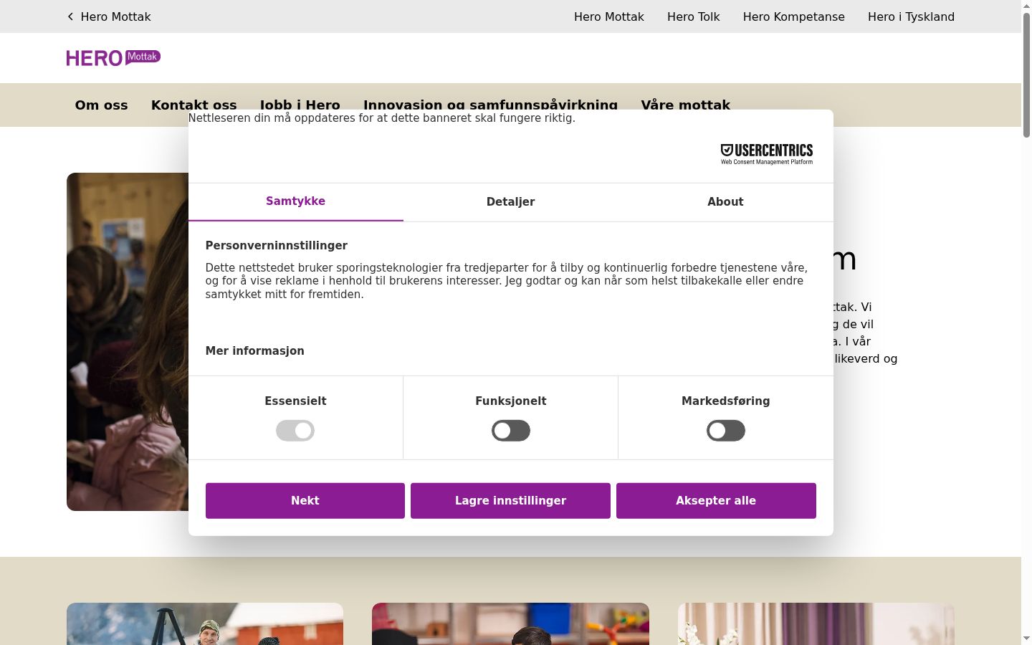Click the page vertical scrollbar thumb
The image size is (1032, 645).
1026,75
